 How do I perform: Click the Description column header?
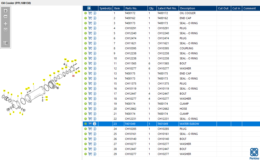(198, 8)
